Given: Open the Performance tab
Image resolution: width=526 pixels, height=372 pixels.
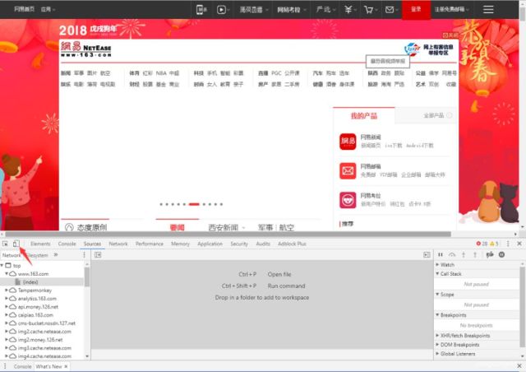Looking at the screenshot, I should [x=150, y=244].
